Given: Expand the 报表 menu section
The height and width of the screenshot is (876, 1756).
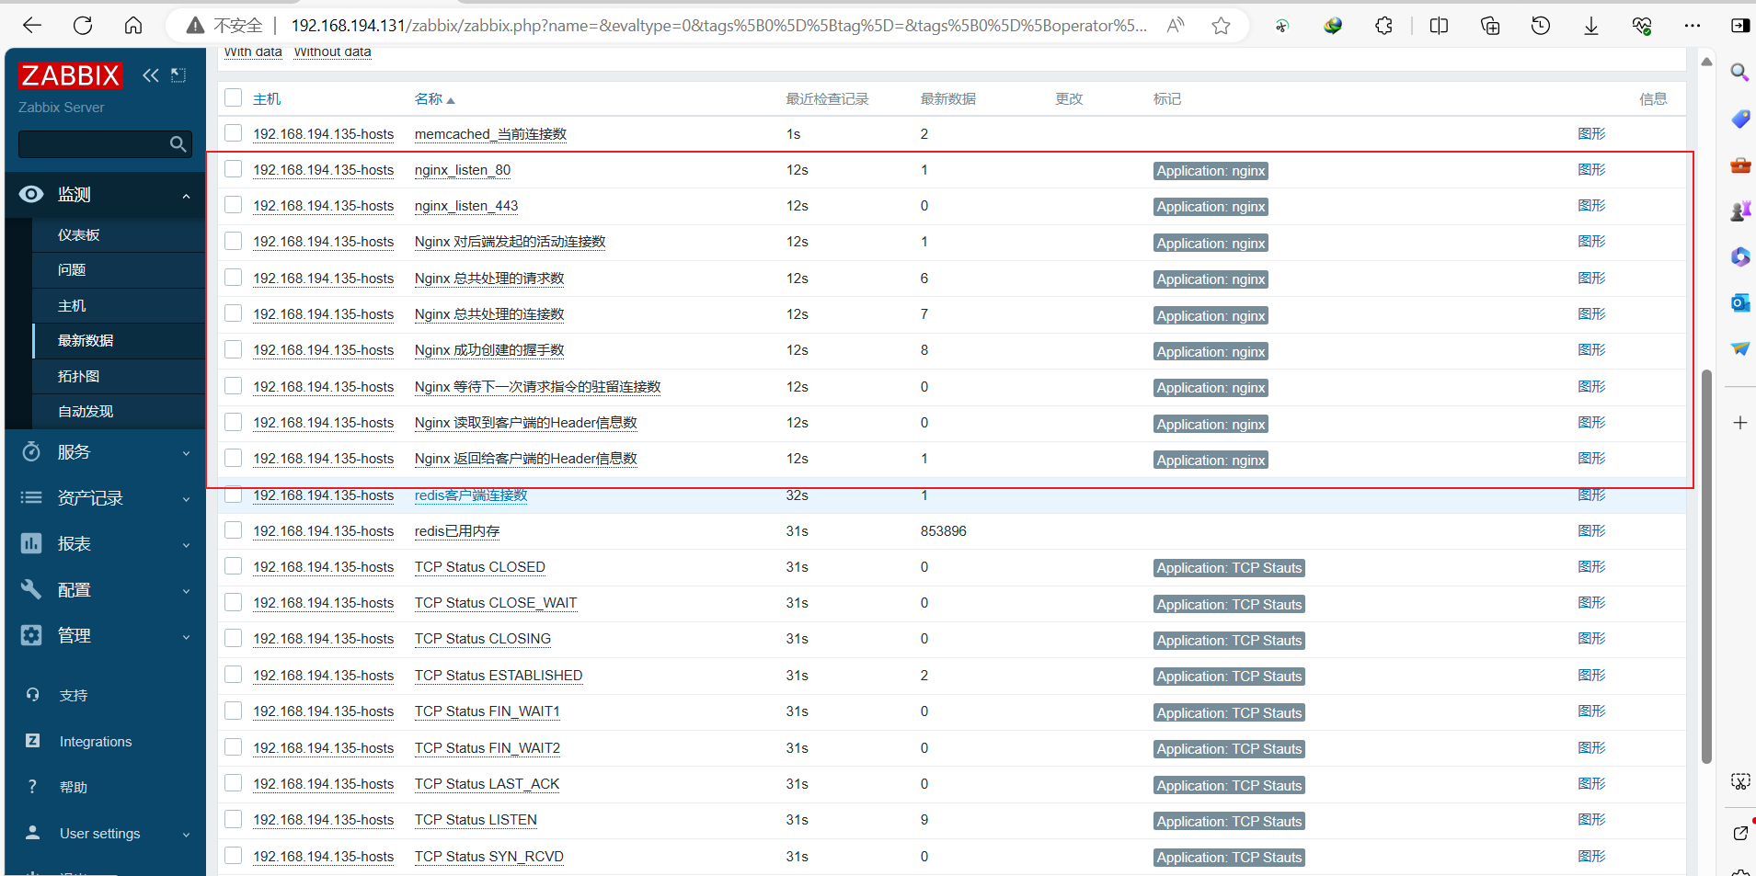Looking at the screenshot, I should point(105,544).
